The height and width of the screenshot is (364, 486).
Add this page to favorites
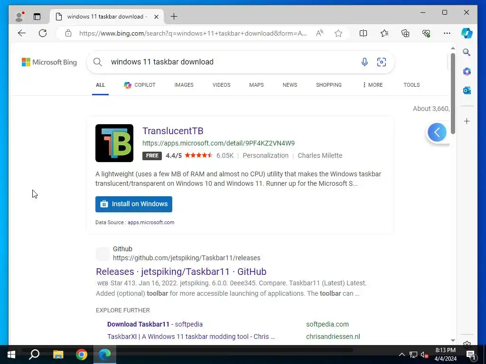pos(338,33)
